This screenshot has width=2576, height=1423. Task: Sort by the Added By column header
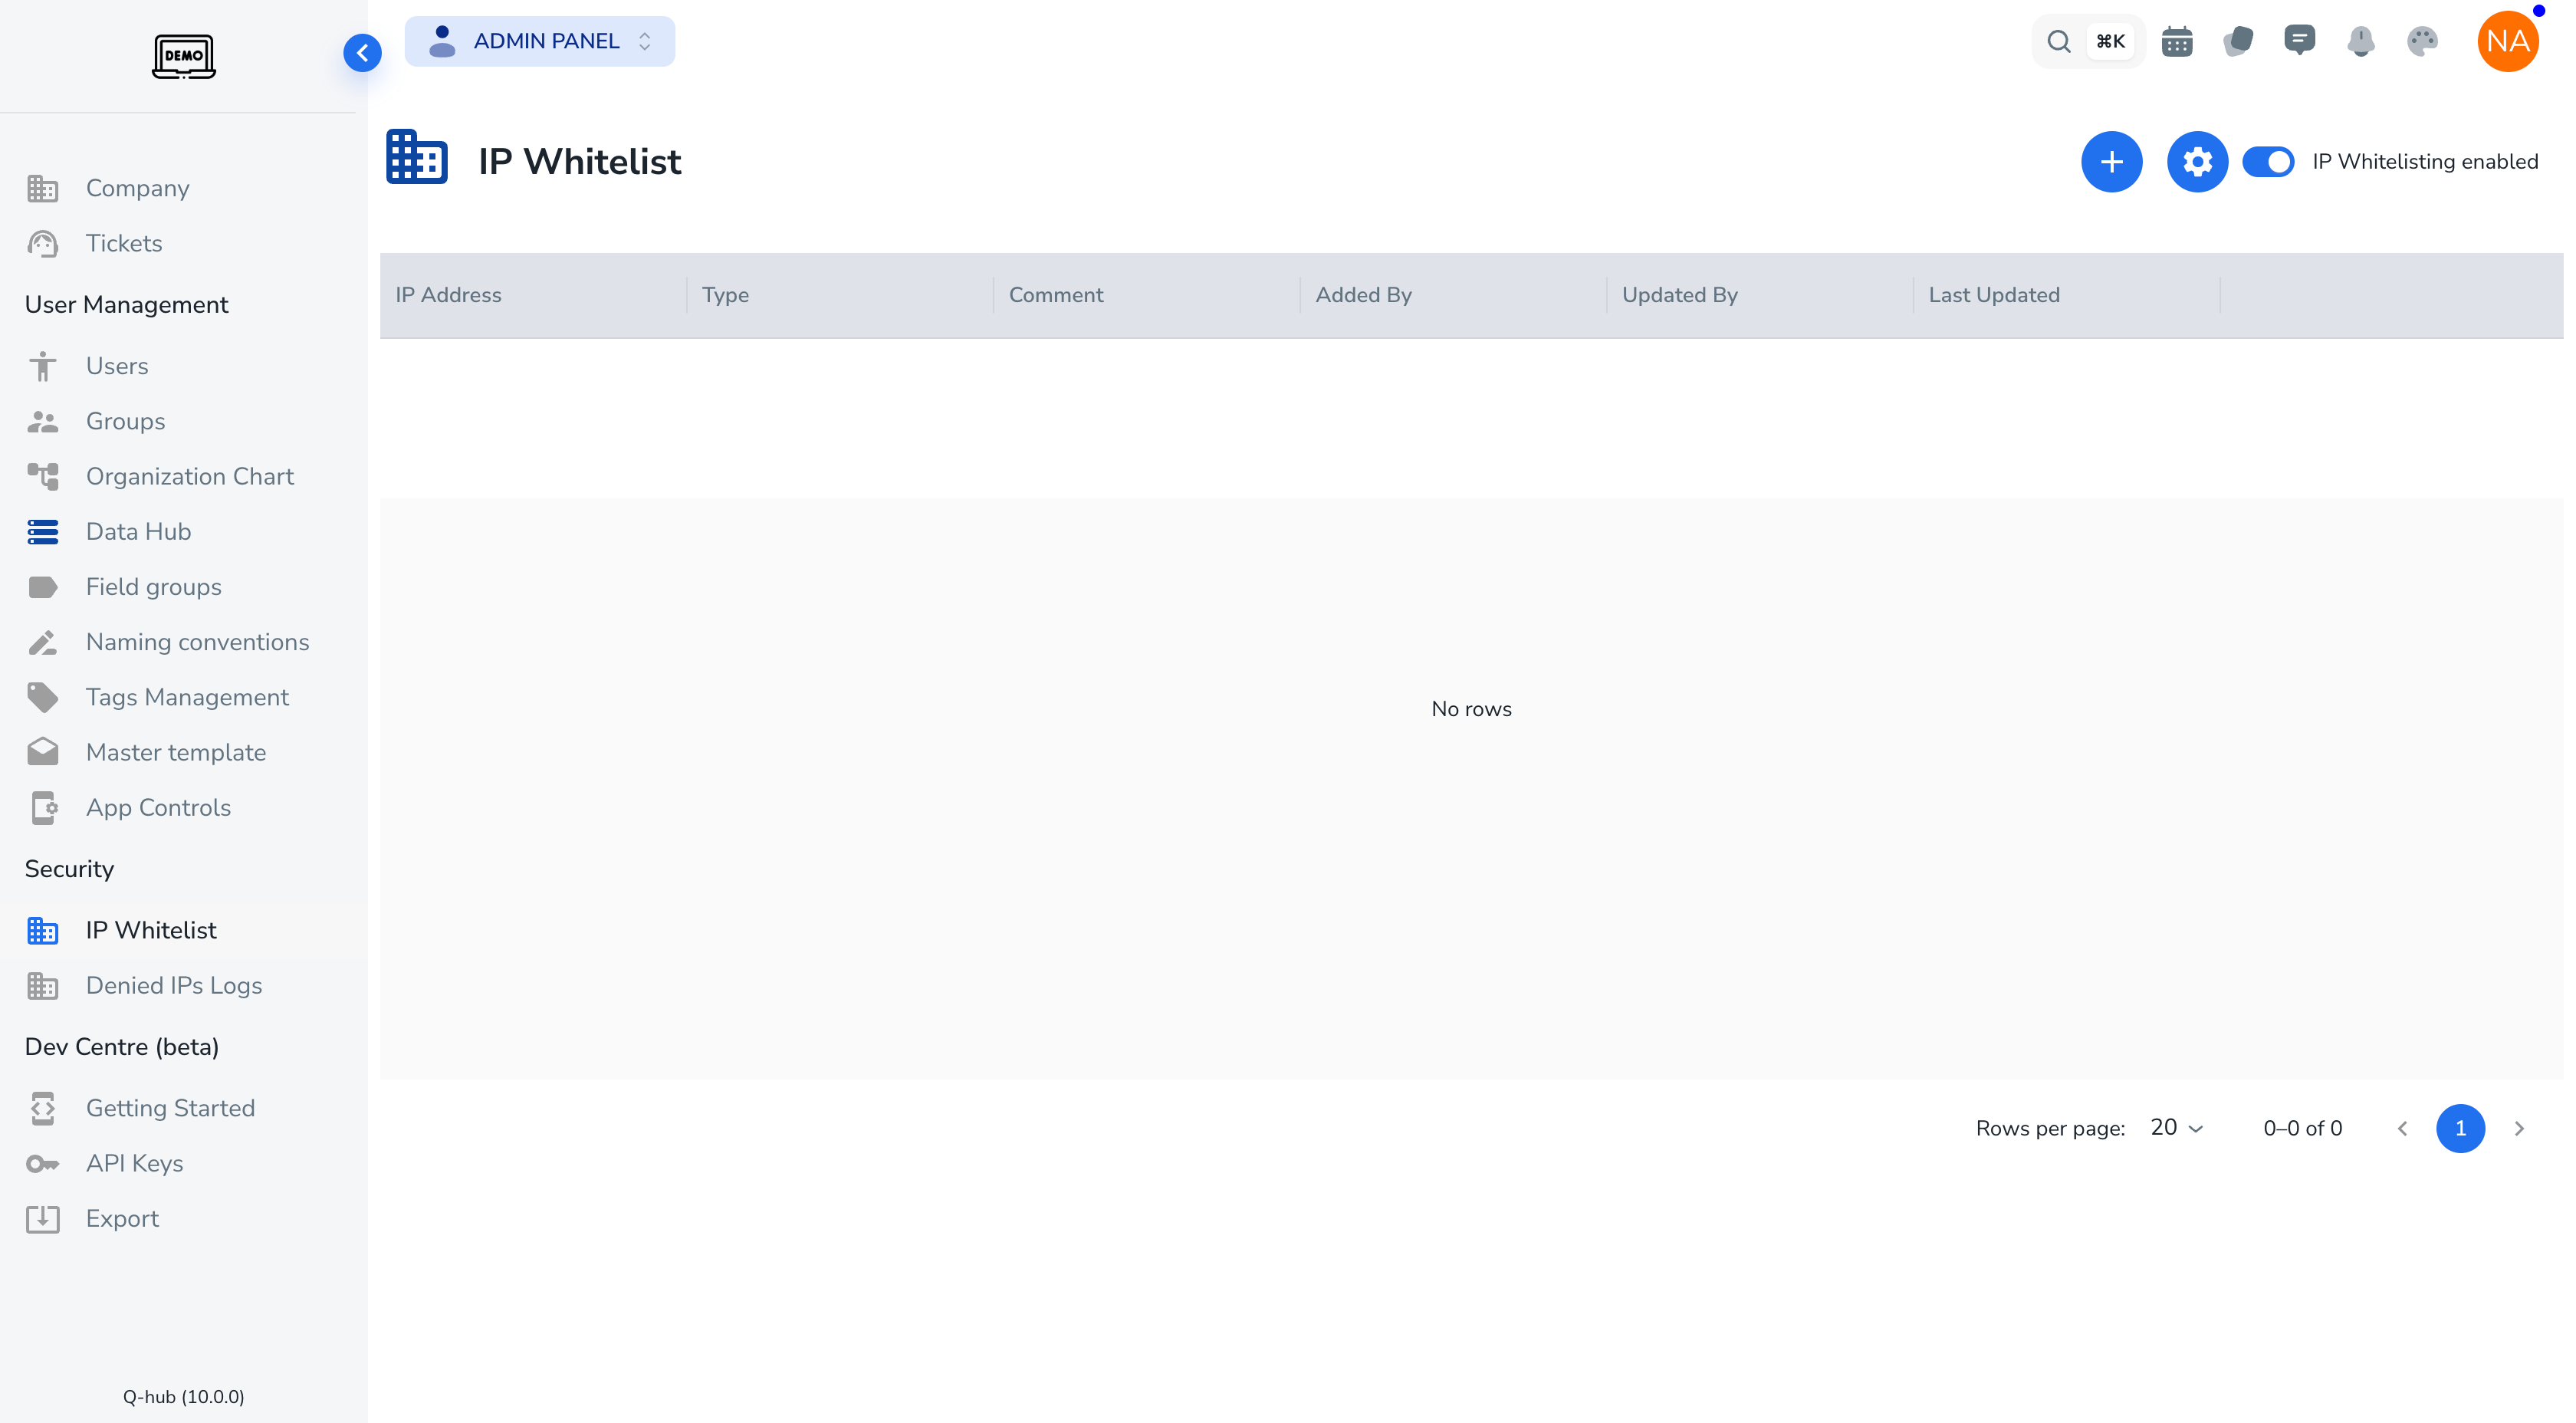click(x=1453, y=295)
